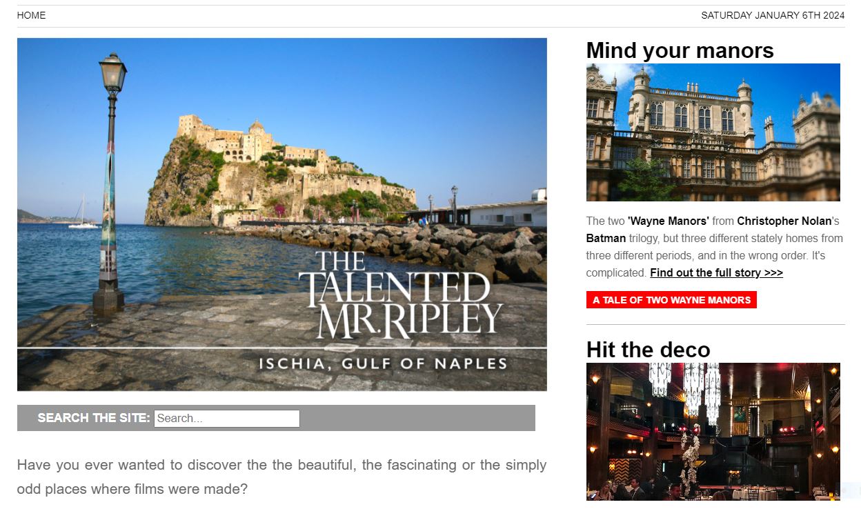Viewport: 861px width, 509px height.
Task: Click the red A Tale of Two Wayne Manors button
Action: click(x=671, y=300)
